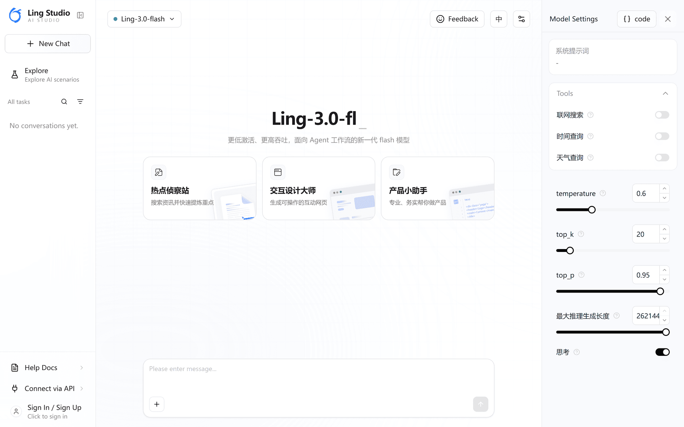Increase top_p with up stepper
The image size is (684, 427).
pos(664,270)
